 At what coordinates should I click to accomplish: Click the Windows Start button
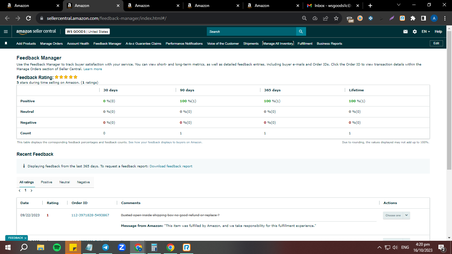[8, 247]
